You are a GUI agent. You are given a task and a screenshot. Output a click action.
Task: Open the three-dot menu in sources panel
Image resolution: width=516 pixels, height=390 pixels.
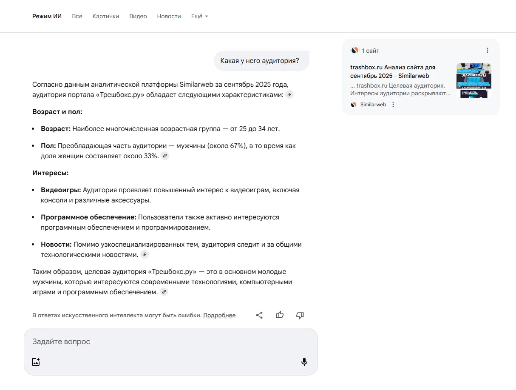tap(488, 50)
